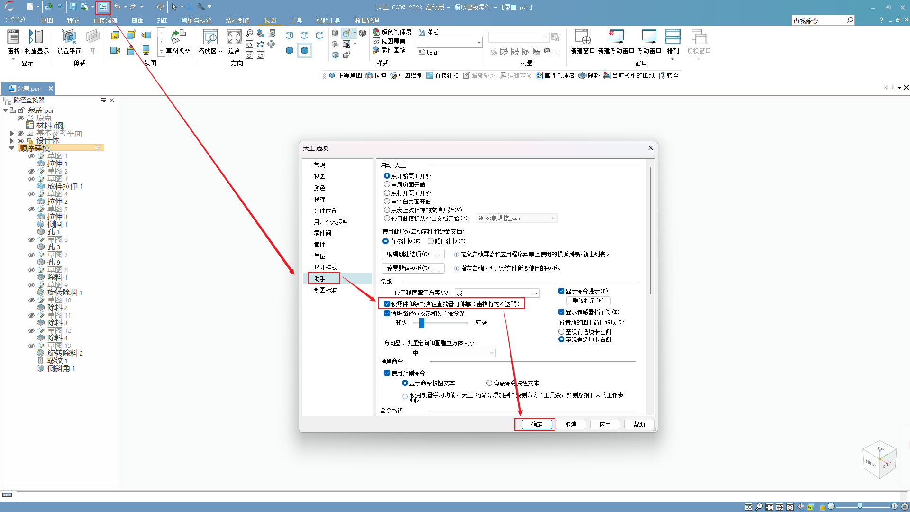Click the undo arrow in quick access toolbar
The width and height of the screenshot is (910, 512).
(117, 7)
